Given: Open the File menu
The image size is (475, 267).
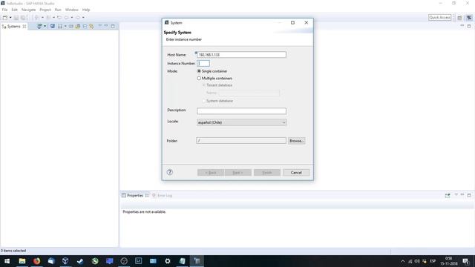Looking at the screenshot, I should tap(5, 10).
